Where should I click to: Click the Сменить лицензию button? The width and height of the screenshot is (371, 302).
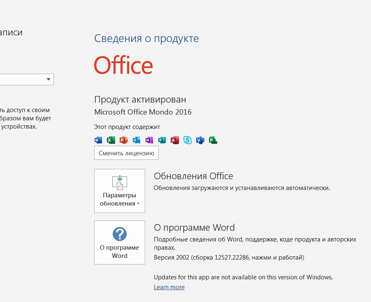pos(126,153)
